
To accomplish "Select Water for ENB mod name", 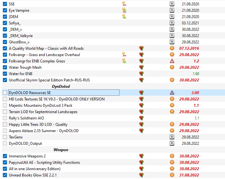I will (21, 74).
